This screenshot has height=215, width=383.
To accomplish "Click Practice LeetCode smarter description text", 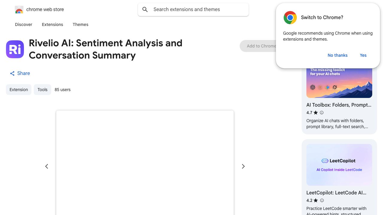I will point(336,211).
